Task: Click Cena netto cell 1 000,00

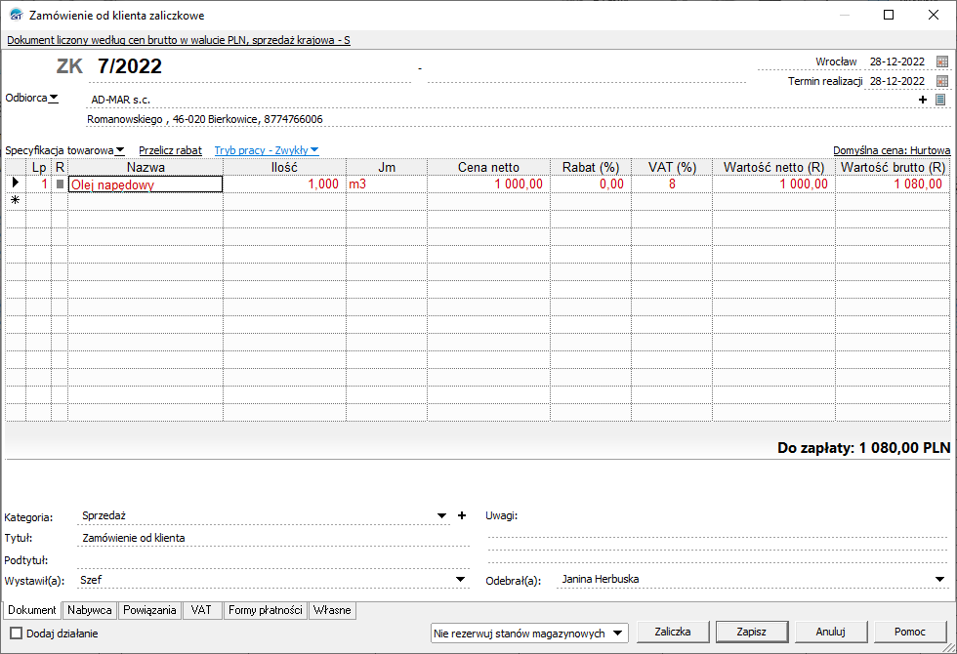Action: pyautogui.click(x=488, y=184)
